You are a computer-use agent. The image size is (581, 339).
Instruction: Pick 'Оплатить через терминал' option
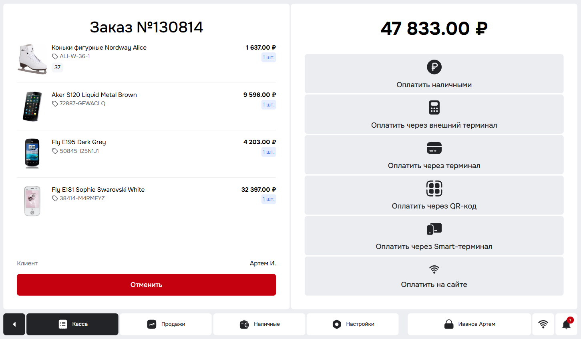click(434, 154)
